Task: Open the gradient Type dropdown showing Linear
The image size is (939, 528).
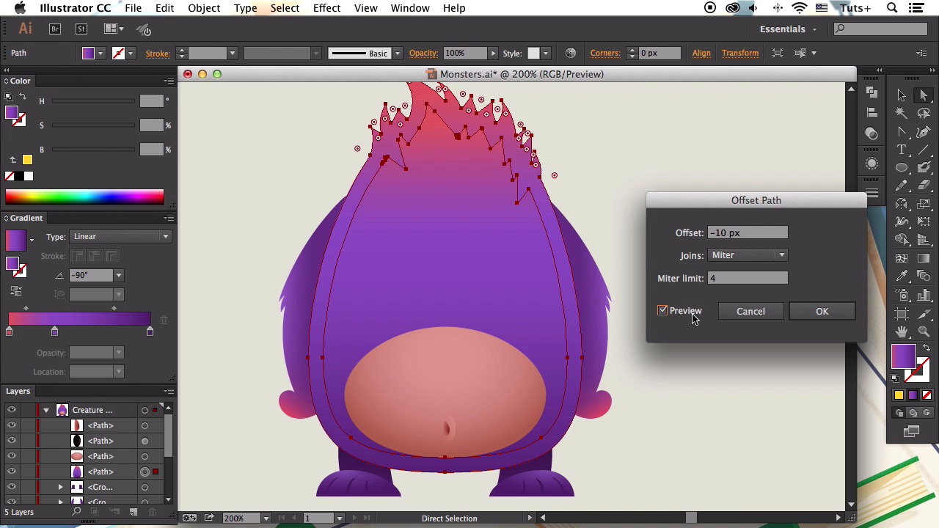Action: coord(120,237)
